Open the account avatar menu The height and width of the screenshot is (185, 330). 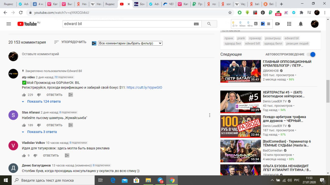coord(315,24)
